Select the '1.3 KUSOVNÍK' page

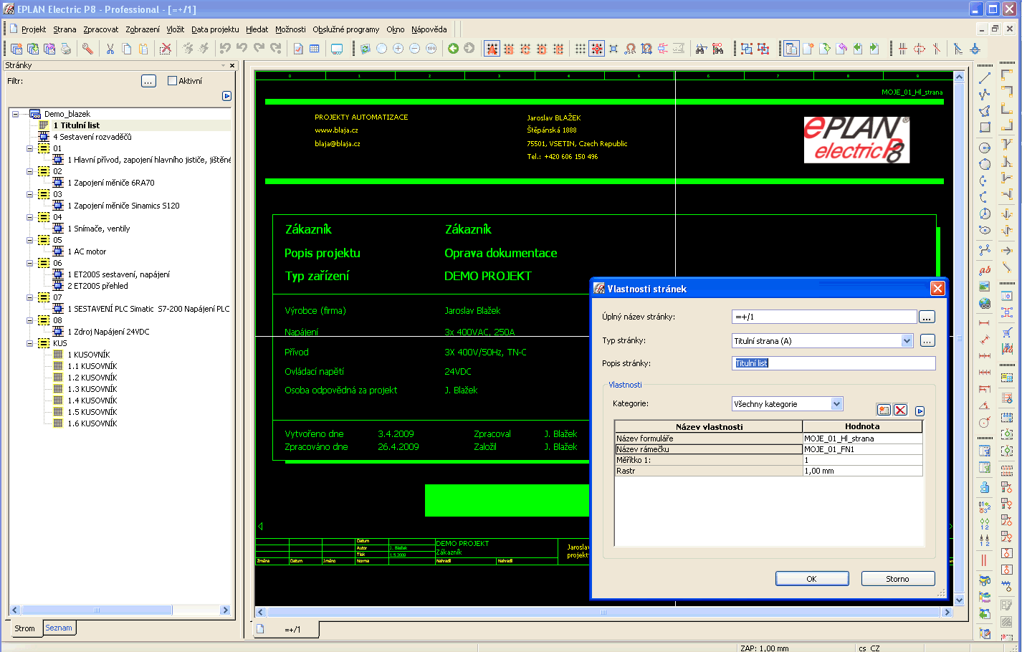tap(92, 389)
